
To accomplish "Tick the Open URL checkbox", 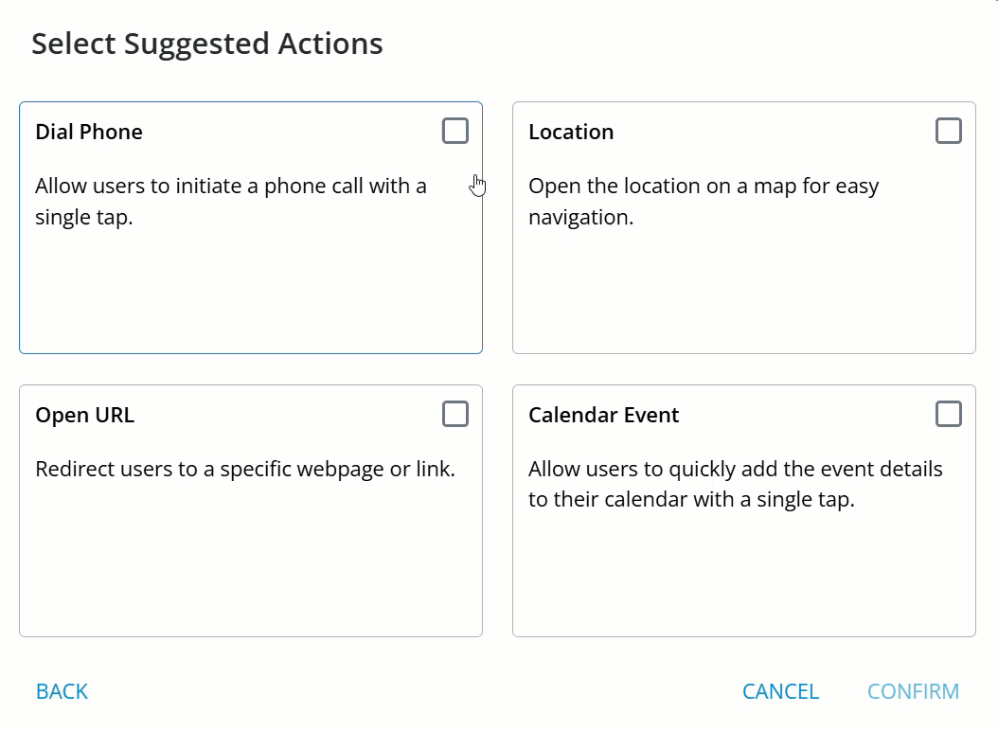I will (455, 414).
